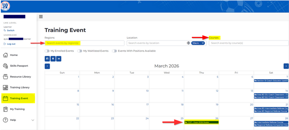Viewport: 289px width, 130px height.
Task: Open Training Library in the sidebar
Action: (x=20, y=87)
